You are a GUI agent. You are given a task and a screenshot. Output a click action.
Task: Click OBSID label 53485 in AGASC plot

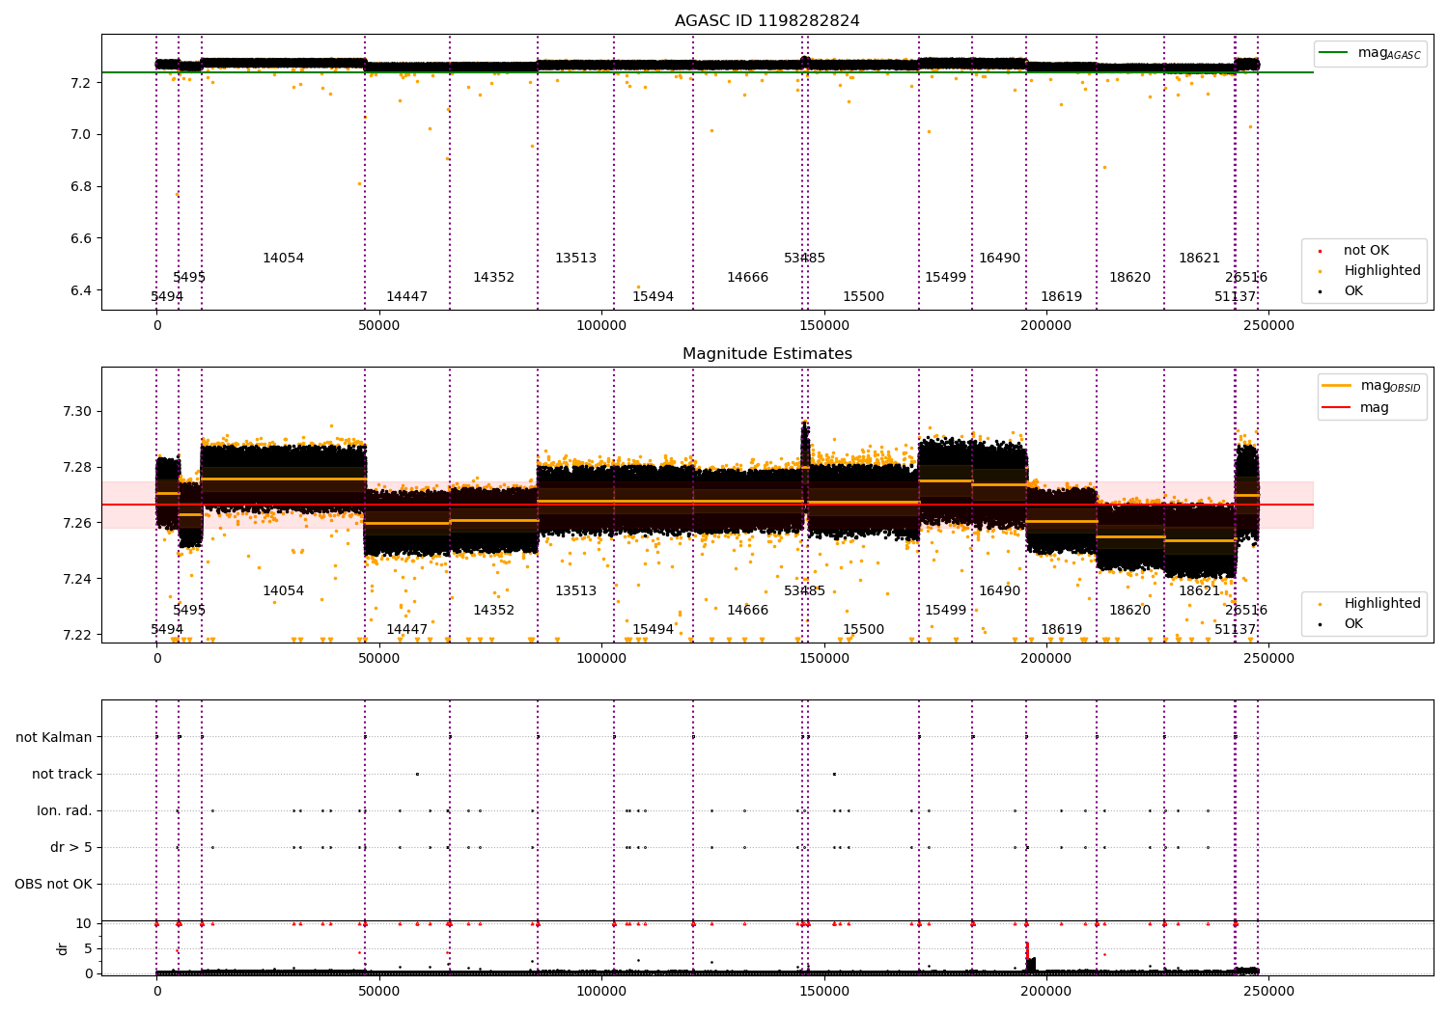(x=804, y=259)
